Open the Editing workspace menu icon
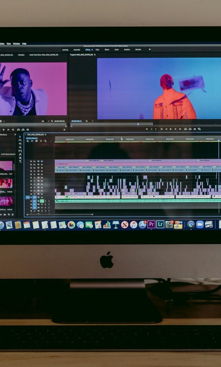This screenshot has width=221, height=367. click(92, 50)
